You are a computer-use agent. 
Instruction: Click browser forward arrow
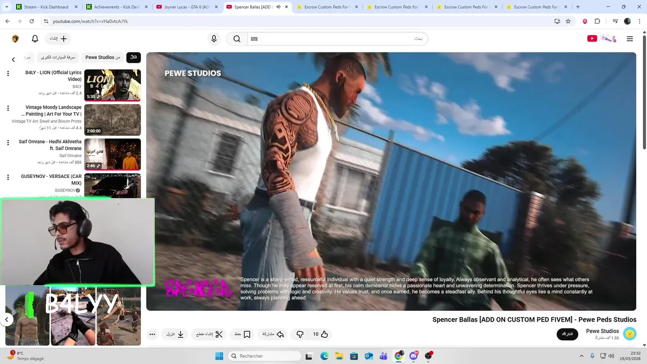pyautogui.click(x=20, y=21)
